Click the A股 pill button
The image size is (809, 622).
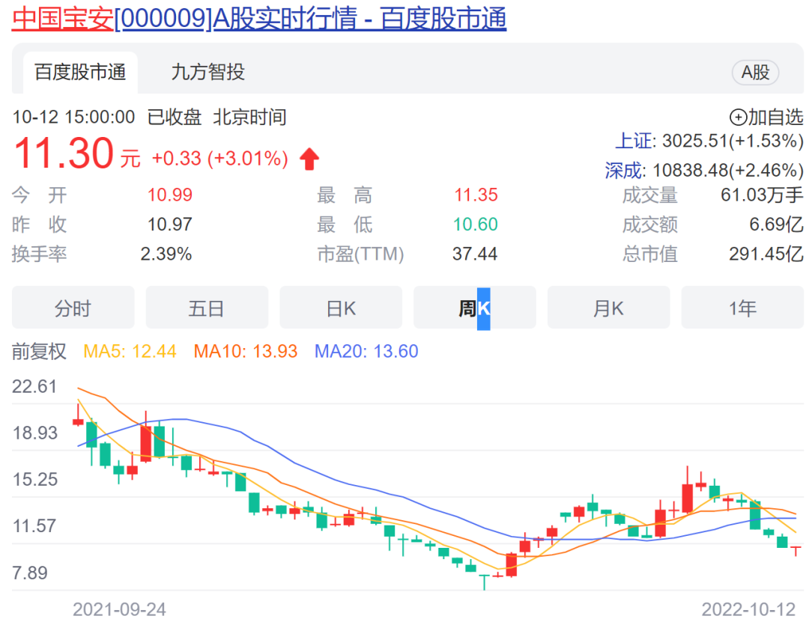point(755,72)
